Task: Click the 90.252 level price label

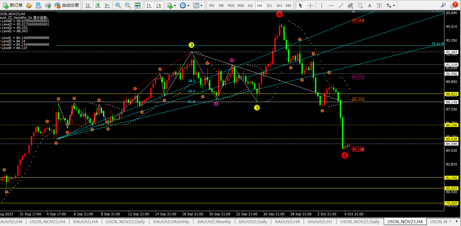Action: coord(358,77)
